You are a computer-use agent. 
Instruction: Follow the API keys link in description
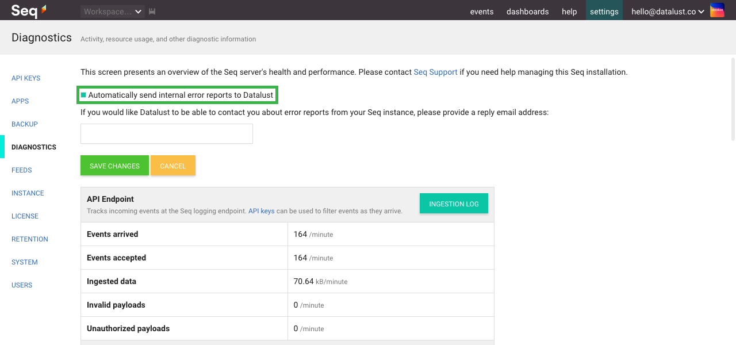(262, 211)
